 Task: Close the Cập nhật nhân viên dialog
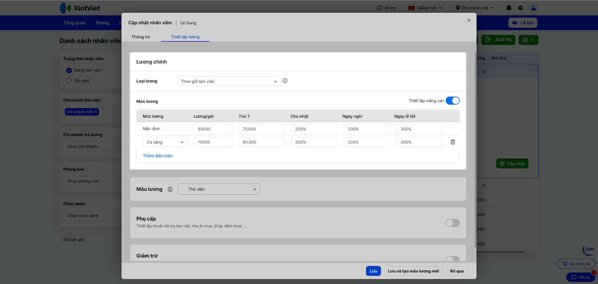[x=469, y=21]
